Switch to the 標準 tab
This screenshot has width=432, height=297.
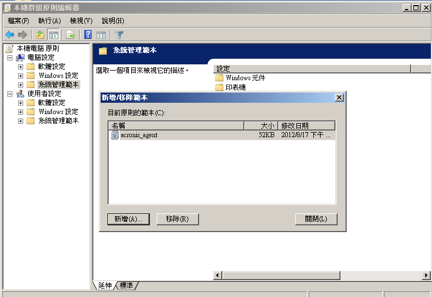click(x=126, y=286)
